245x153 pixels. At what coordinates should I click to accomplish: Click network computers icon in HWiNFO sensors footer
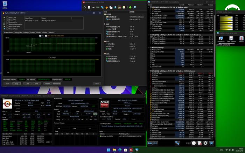coord(177,143)
